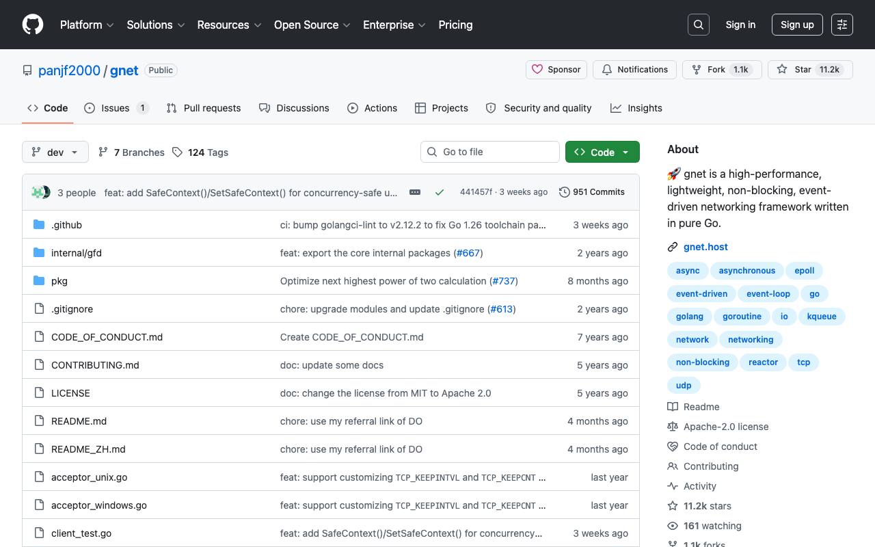Open the Readme link in About
Image resolution: width=875 pixels, height=547 pixels.
point(693,407)
